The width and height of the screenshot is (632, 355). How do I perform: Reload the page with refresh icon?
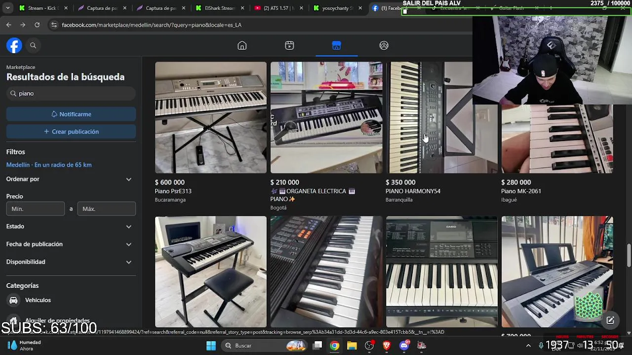tap(37, 25)
